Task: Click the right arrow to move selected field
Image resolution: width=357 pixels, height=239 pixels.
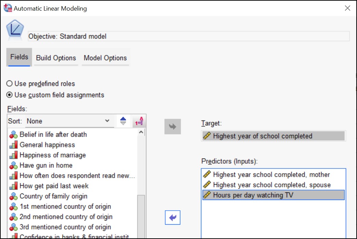Action: click(x=173, y=126)
